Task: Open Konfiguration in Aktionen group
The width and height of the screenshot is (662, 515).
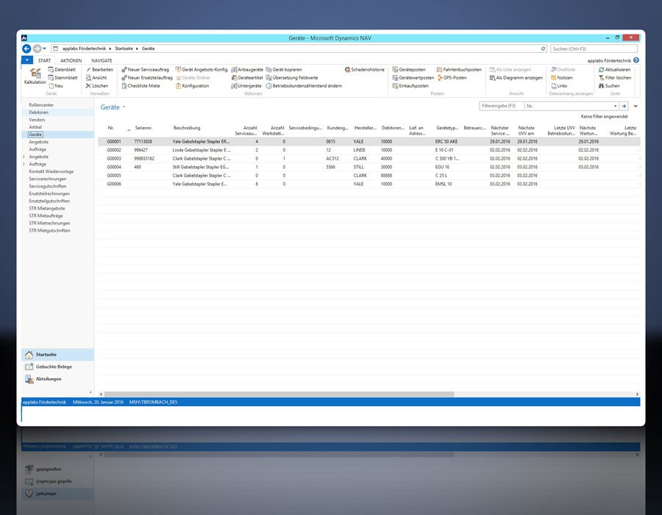Action: point(192,85)
